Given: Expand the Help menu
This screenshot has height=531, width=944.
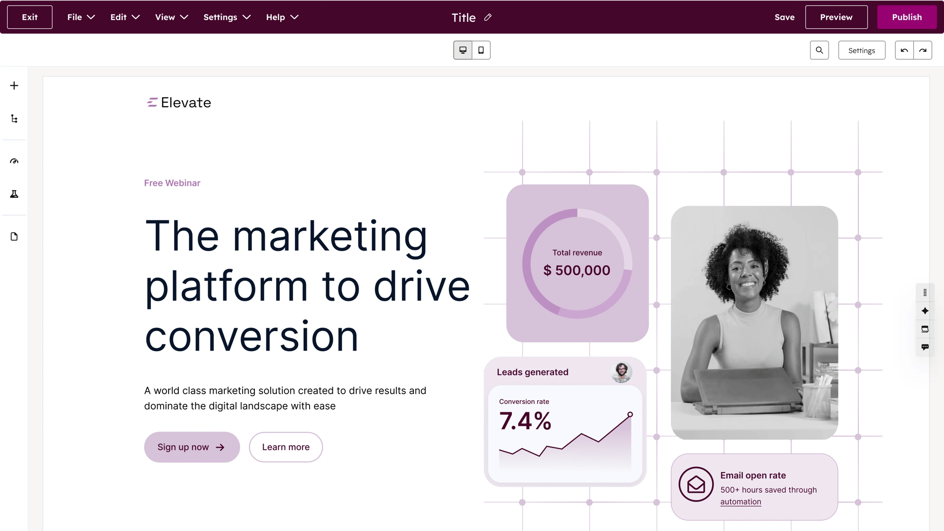Looking at the screenshot, I should click(282, 17).
